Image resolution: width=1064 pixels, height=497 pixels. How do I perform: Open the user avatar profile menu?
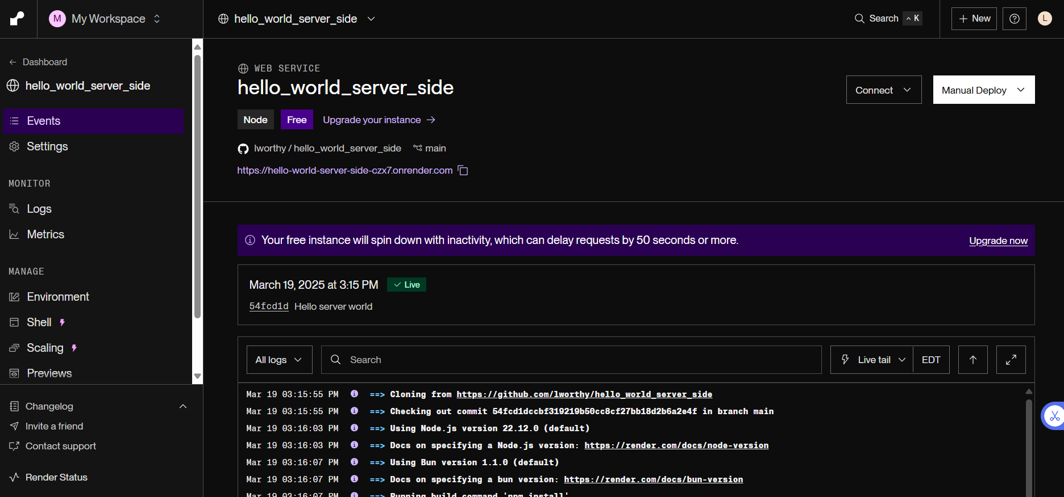1044,19
